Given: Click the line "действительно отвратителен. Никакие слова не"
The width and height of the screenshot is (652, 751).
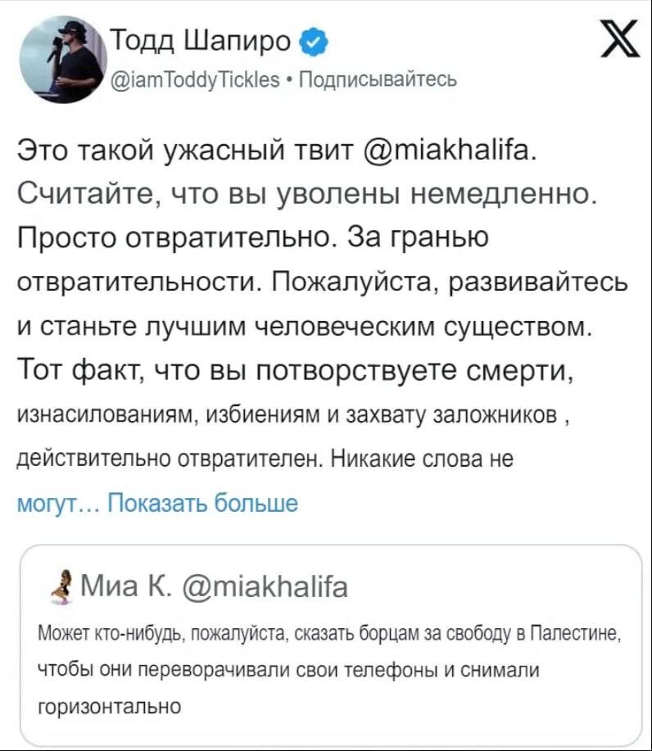Looking at the screenshot, I should click(x=265, y=459).
